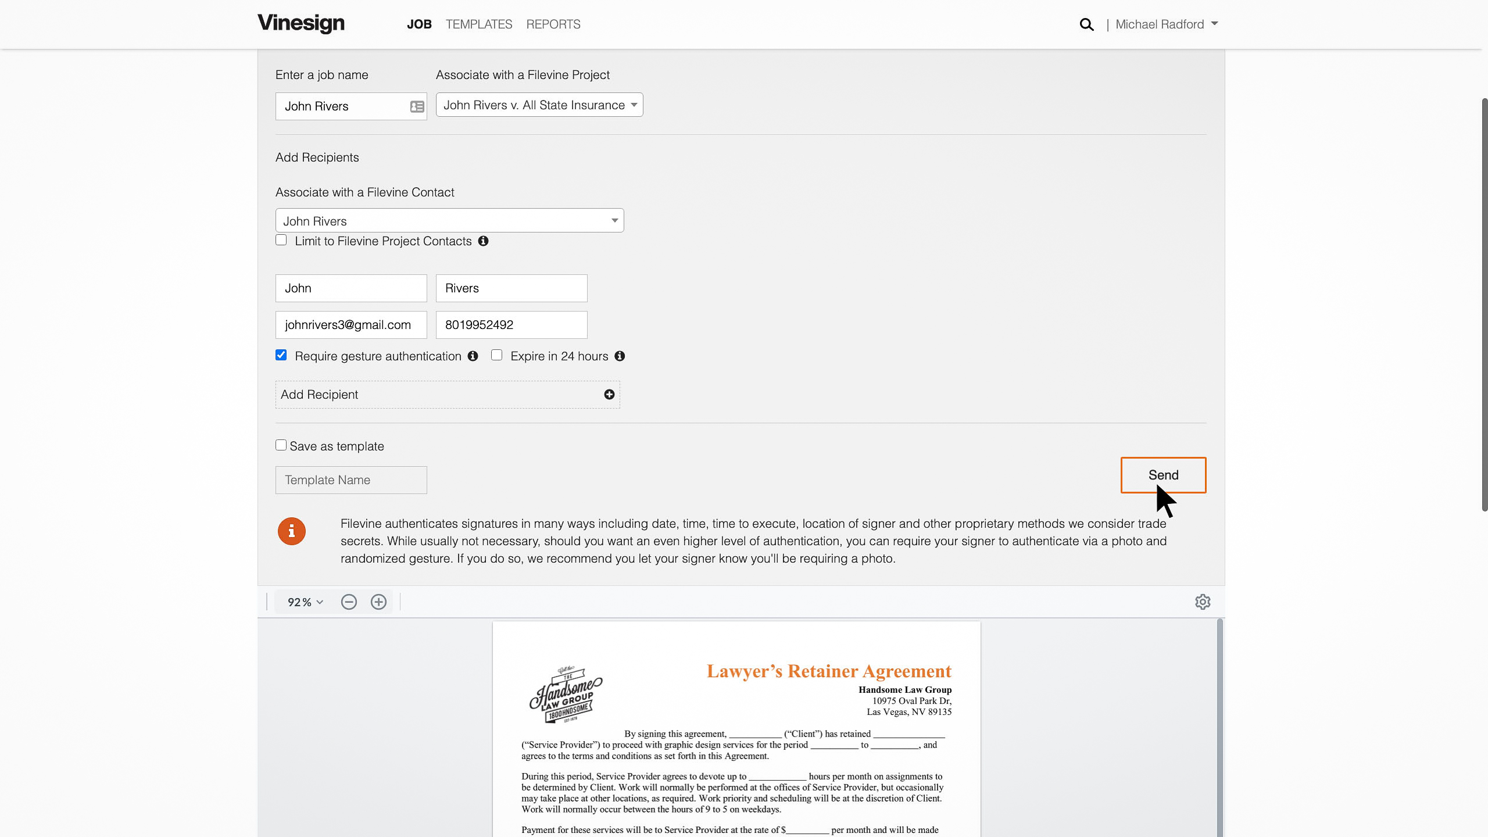Zoom into the document with the plus icon
This screenshot has height=837, width=1488.
pos(379,602)
